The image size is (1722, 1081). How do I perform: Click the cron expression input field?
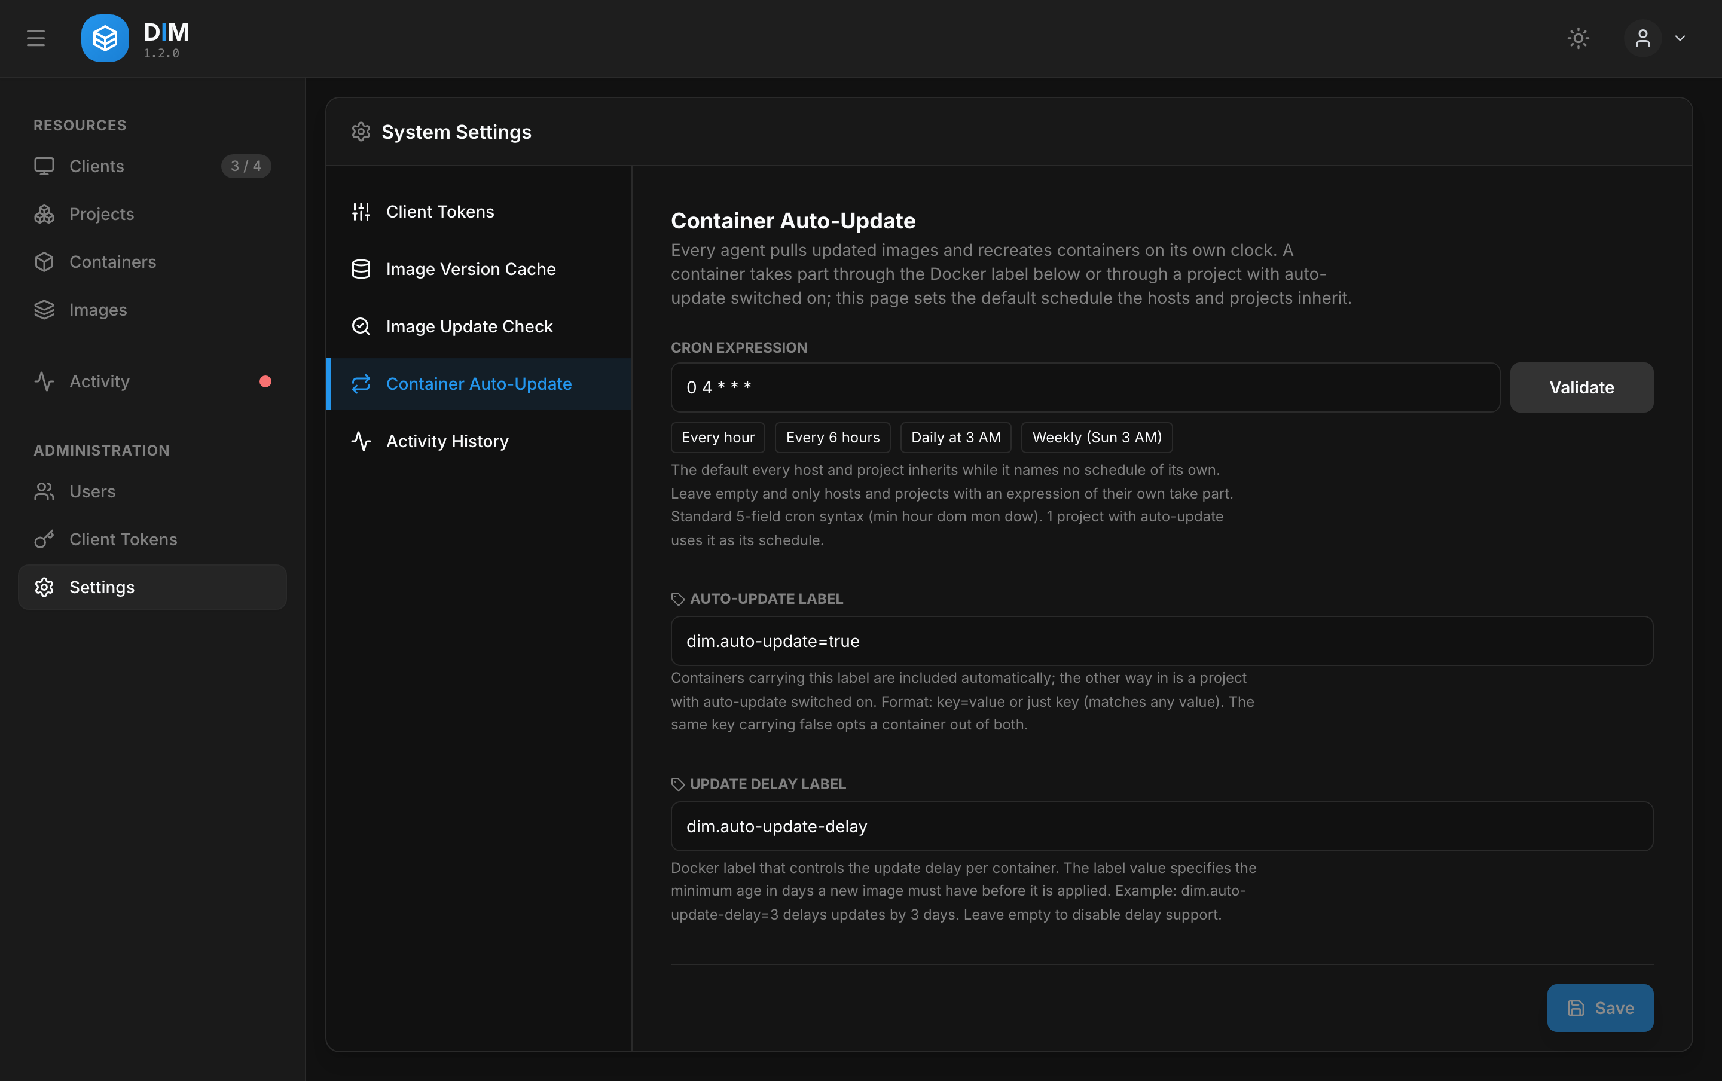[x=1085, y=387]
